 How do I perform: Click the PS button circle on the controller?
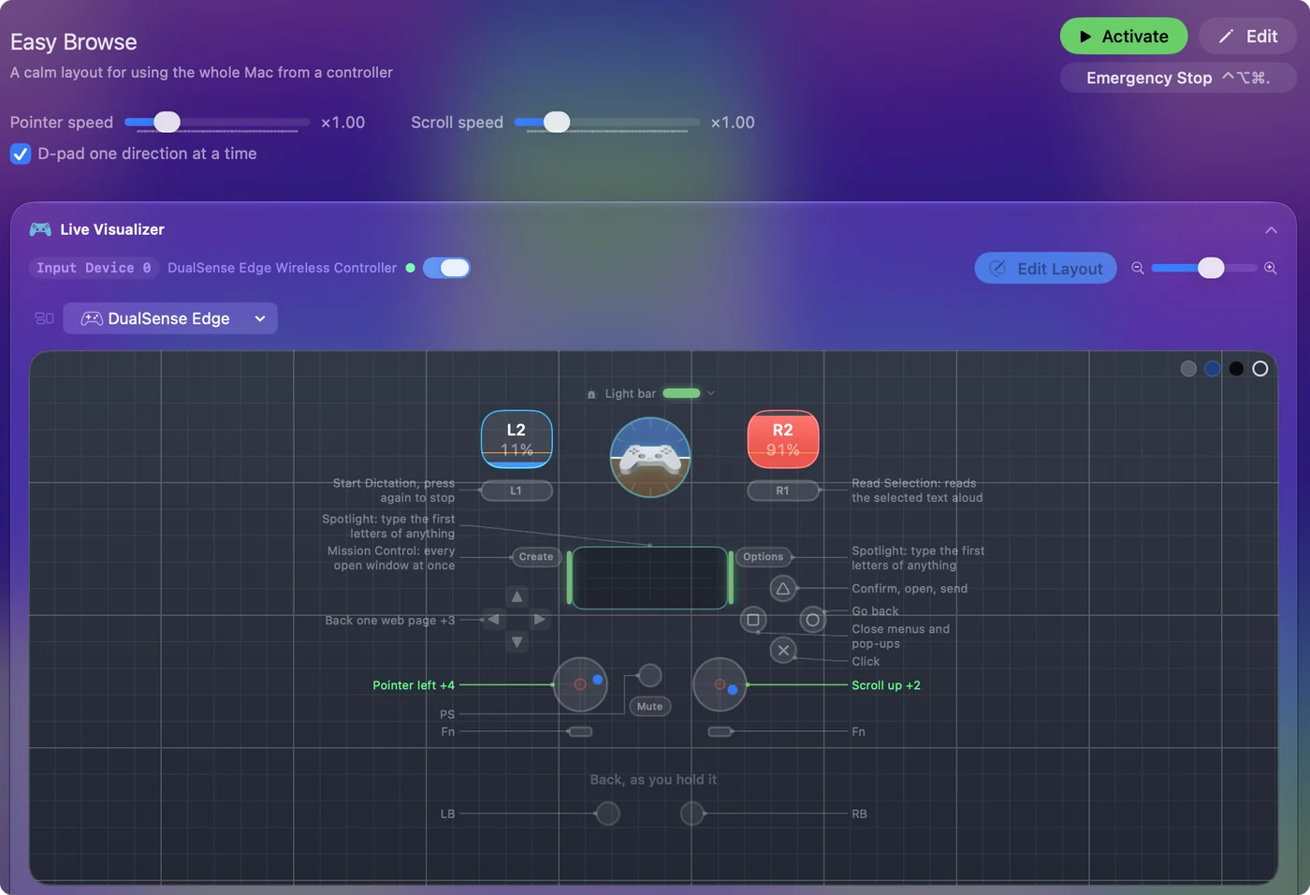[x=649, y=675]
